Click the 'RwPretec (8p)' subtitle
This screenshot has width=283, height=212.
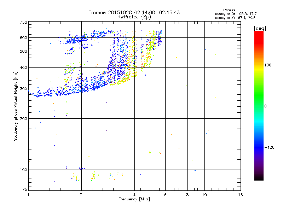point(134,17)
